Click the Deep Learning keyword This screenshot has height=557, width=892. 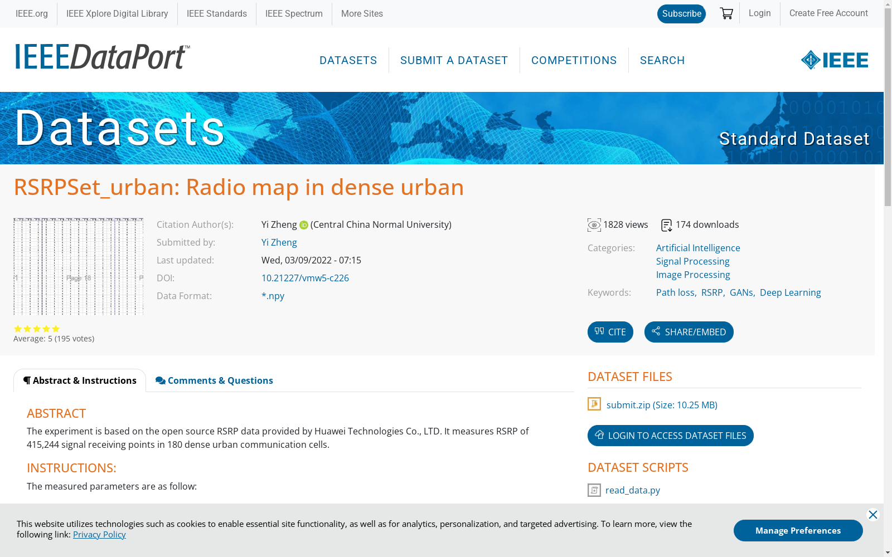coord(791,292)
